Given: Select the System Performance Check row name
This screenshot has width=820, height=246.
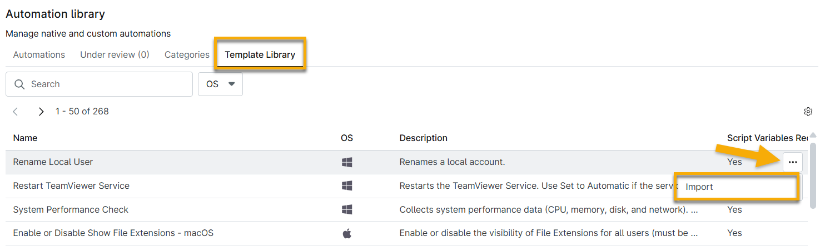Looking at the screenshot, I should coord(71,210).
